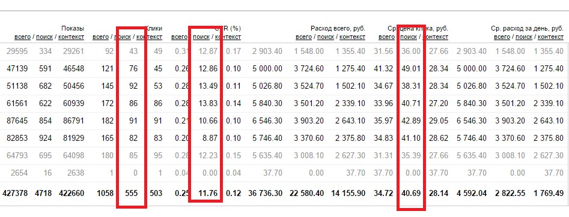This screenshot has width=569, height=217.
Task: Select the clicks cell 121
Action: click(x=108, y=68)
